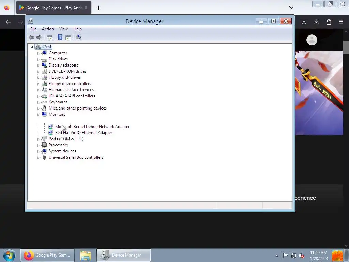Image resolution: width=349 pixels, height=262 pixels.
Task: Open the List all tabs dropdown in Firefox
Action: (x=291, y=8)
